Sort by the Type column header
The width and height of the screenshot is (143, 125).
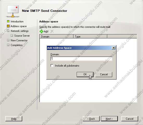pos(90,36)
